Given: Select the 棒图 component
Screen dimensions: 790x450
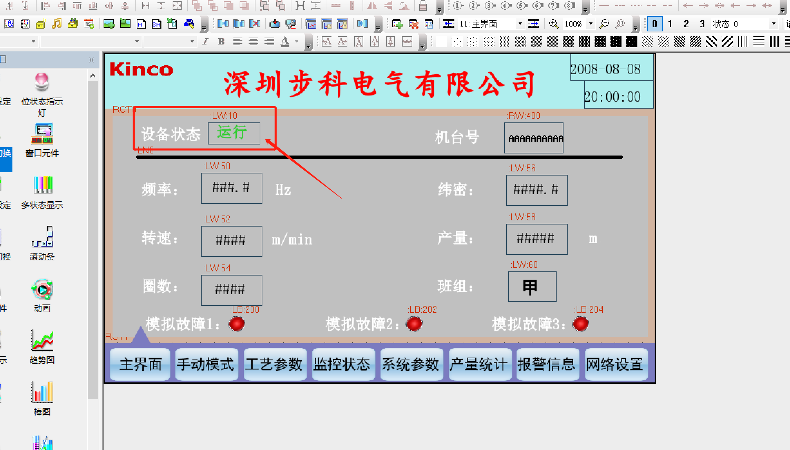Looking at the screenshot, I should click(42, 399).
